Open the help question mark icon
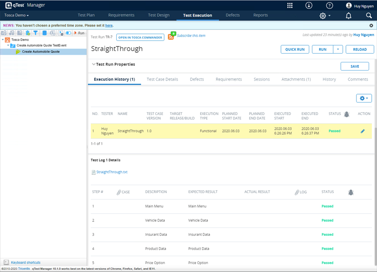Viewport: 377px width, 272px height. (x=329, y=6)
